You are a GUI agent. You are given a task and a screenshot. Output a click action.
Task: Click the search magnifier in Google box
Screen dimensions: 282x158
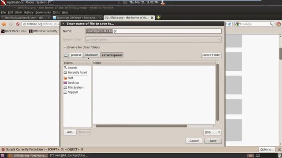point(271,24)
